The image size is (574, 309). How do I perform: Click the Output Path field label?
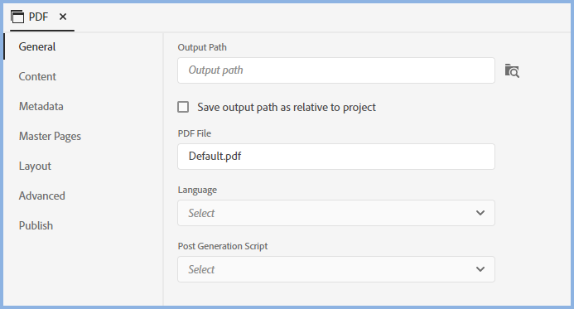[x=202, y=47]
